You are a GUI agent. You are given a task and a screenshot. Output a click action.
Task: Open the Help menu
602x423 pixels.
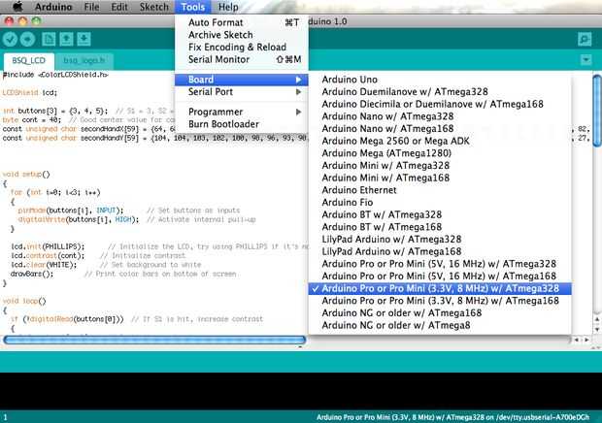tap(228, 7)
